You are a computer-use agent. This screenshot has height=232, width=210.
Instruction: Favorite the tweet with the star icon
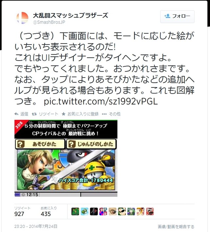[x=63, y=114]
